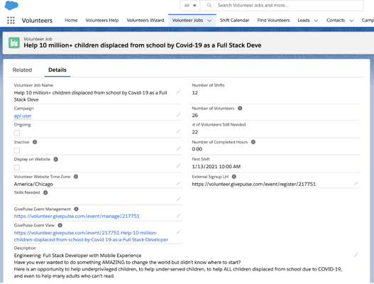The height and width of the screenshot is (284, 374).
Task: Expand the Volunteer Jobs tab chevron
Action: (209, 21)
